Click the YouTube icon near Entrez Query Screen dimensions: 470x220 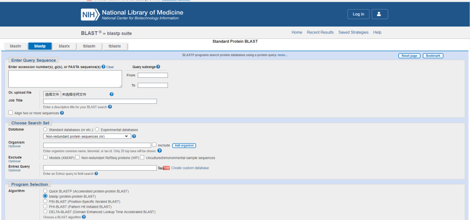coord(163,168)
